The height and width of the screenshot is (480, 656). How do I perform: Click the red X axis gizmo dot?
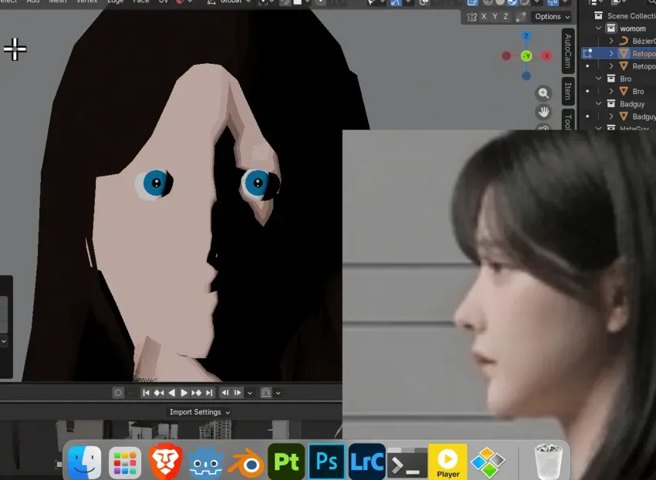tap(546, 56)
